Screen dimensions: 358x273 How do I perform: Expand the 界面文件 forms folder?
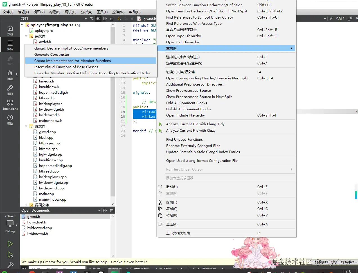[x=26, y=205]
